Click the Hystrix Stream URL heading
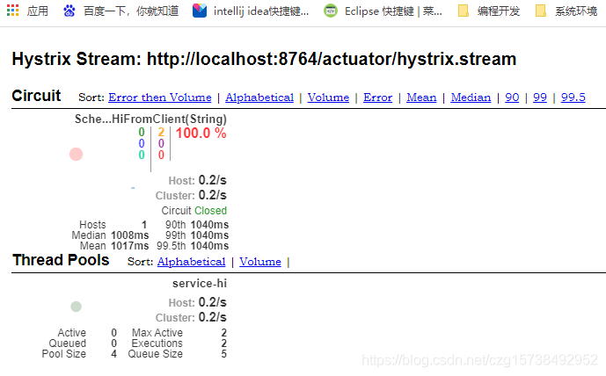This screenshot has width=606, height=376. click(264, 59)
